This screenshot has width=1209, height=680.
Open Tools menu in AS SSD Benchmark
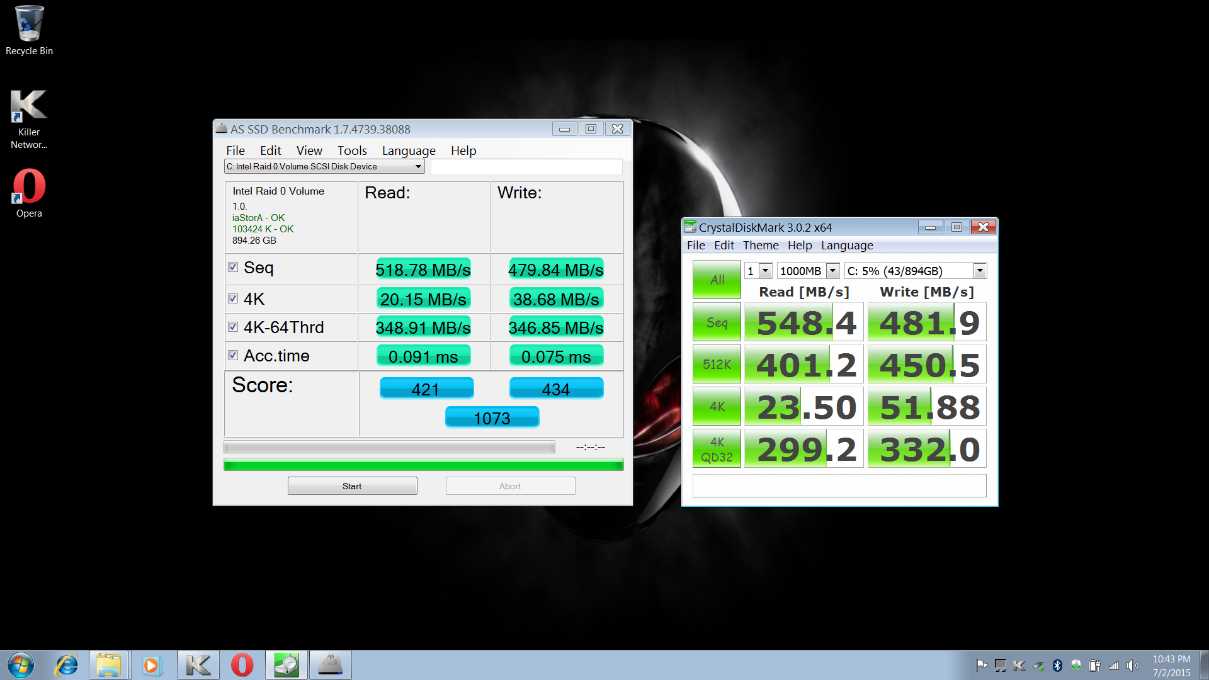point(352,150)
